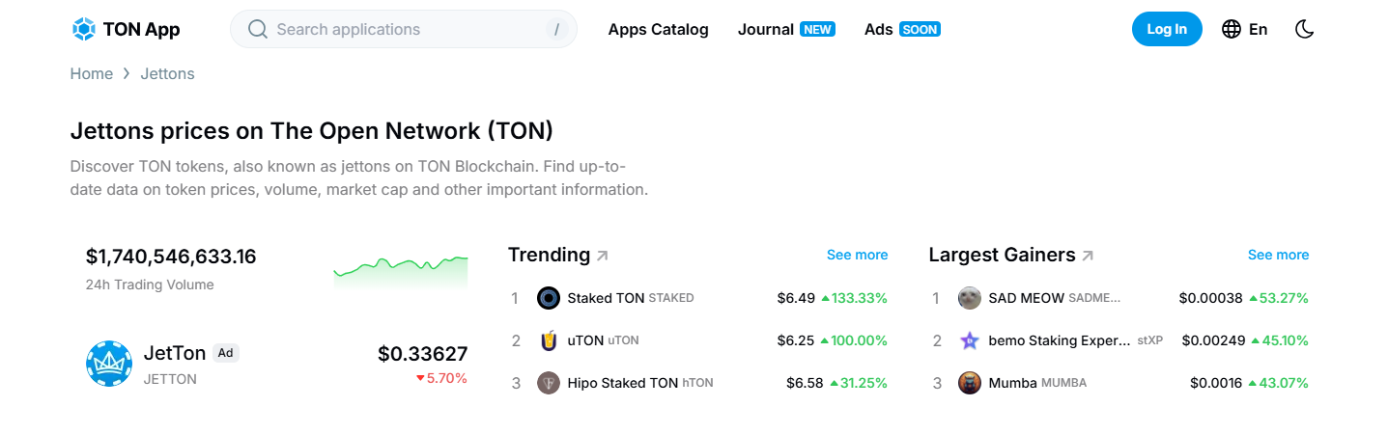Click See more under Trending
Image resolution: width=1388 pixels, height=434 pixels.
click(857, 255)
